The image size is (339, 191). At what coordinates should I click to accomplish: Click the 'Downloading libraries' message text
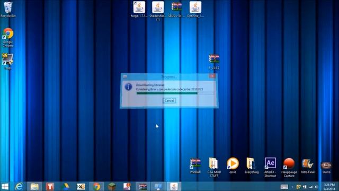[x=150, y=85]
